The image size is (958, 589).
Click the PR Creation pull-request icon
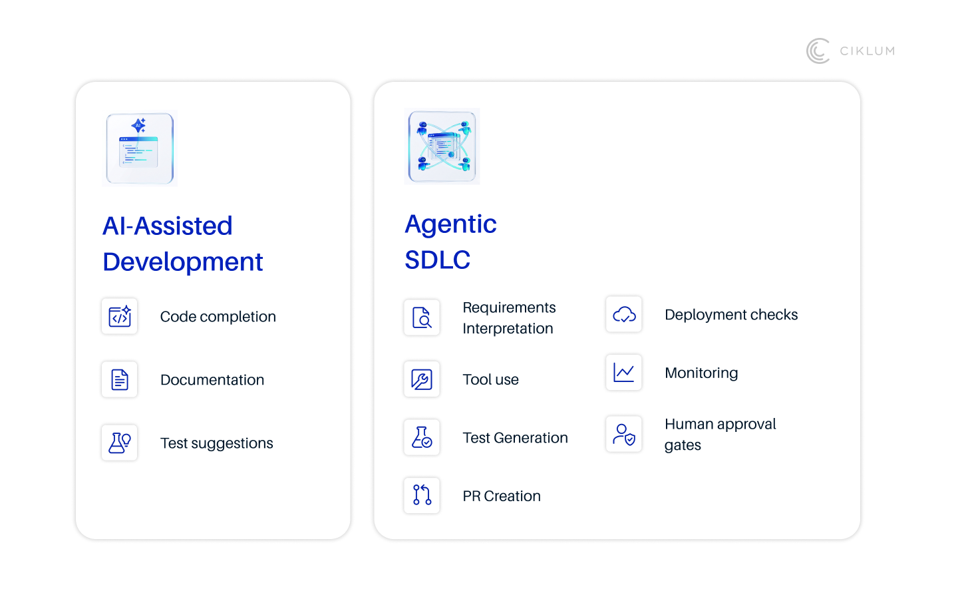[x=422, y=495]
